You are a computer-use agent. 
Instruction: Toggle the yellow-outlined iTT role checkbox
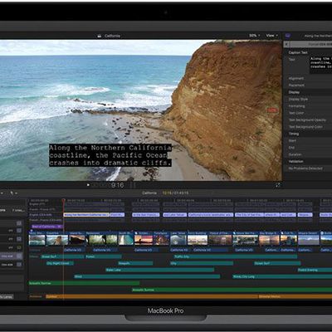[19, 247]
